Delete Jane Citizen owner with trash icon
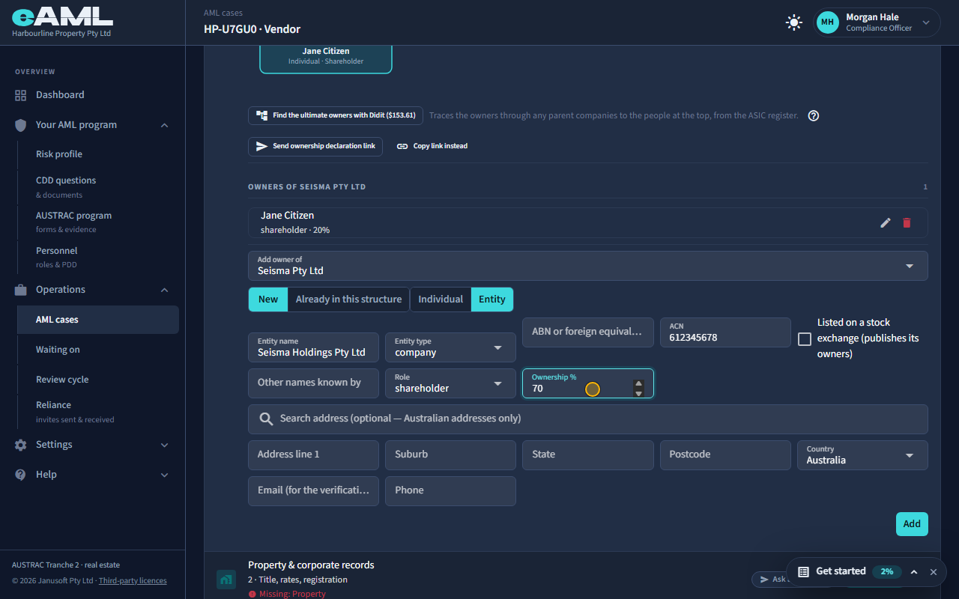 [x=907, y=222]
